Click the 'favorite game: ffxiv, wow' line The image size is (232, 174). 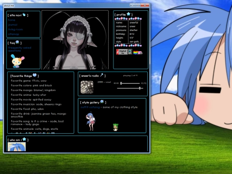tap(29, 81)
